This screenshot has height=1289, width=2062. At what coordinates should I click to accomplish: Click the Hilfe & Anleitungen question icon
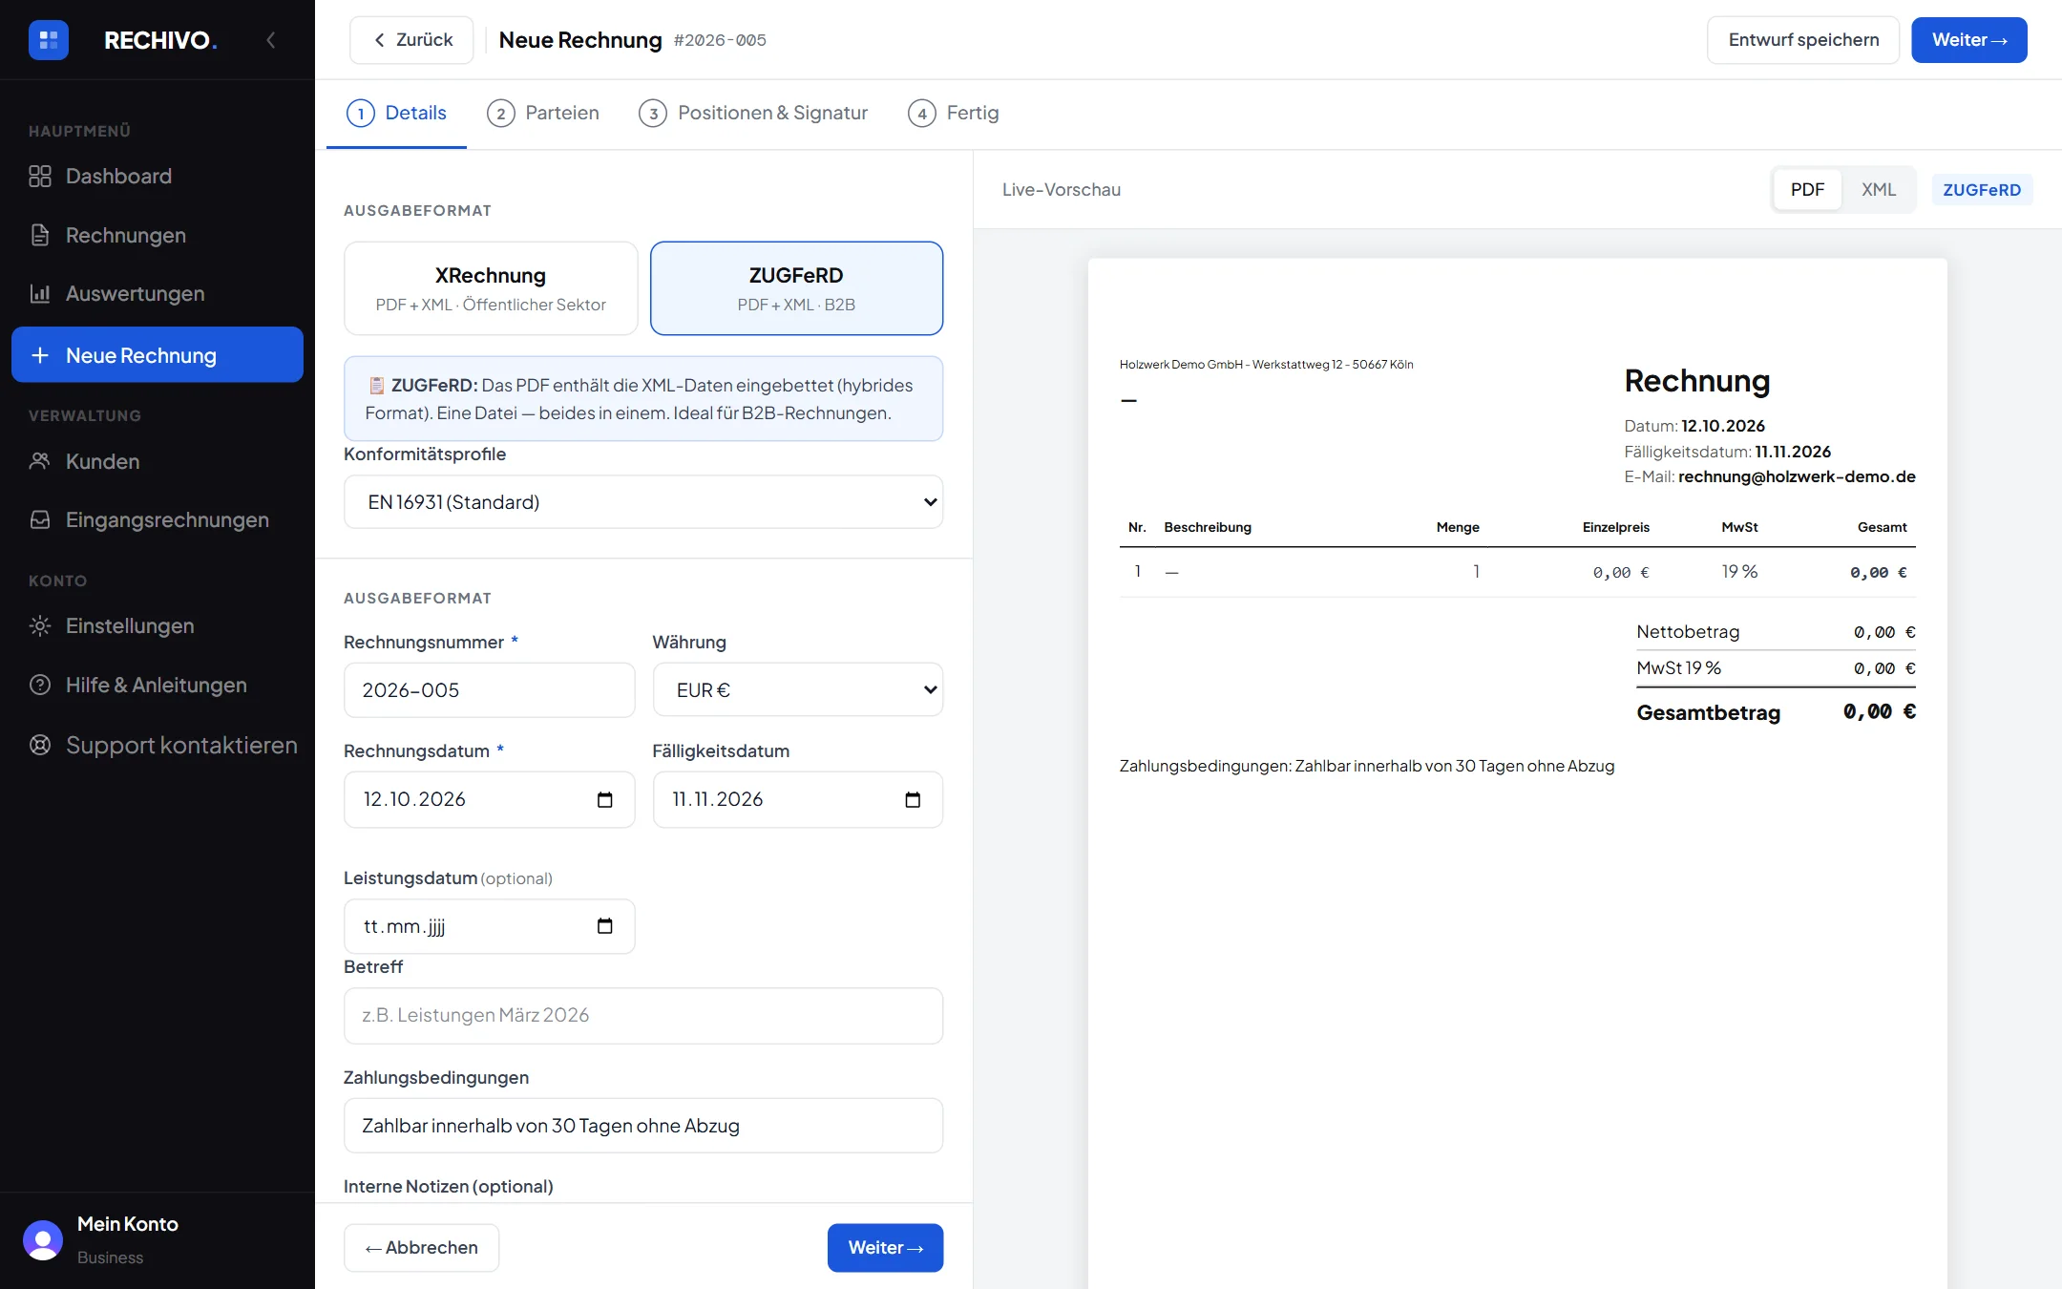tap(40, 685)
